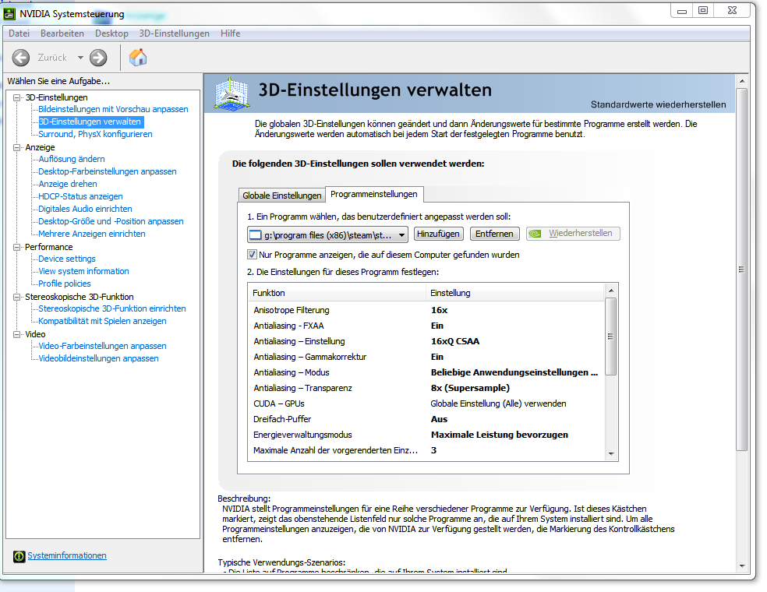Collapse the Anzeige tree node

[17, 147]
